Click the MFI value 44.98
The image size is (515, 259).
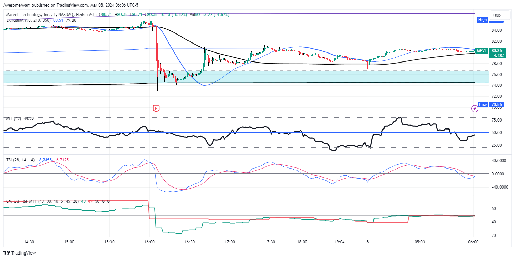pyautogui.click(x=28, y=118)
